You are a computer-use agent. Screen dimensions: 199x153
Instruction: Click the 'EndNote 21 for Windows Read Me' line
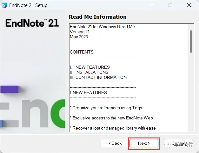click(x=102, y=27)
